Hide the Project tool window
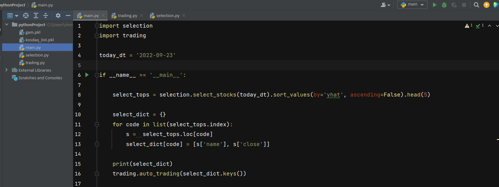The image size is (499, 187). (x=68, y=15)
